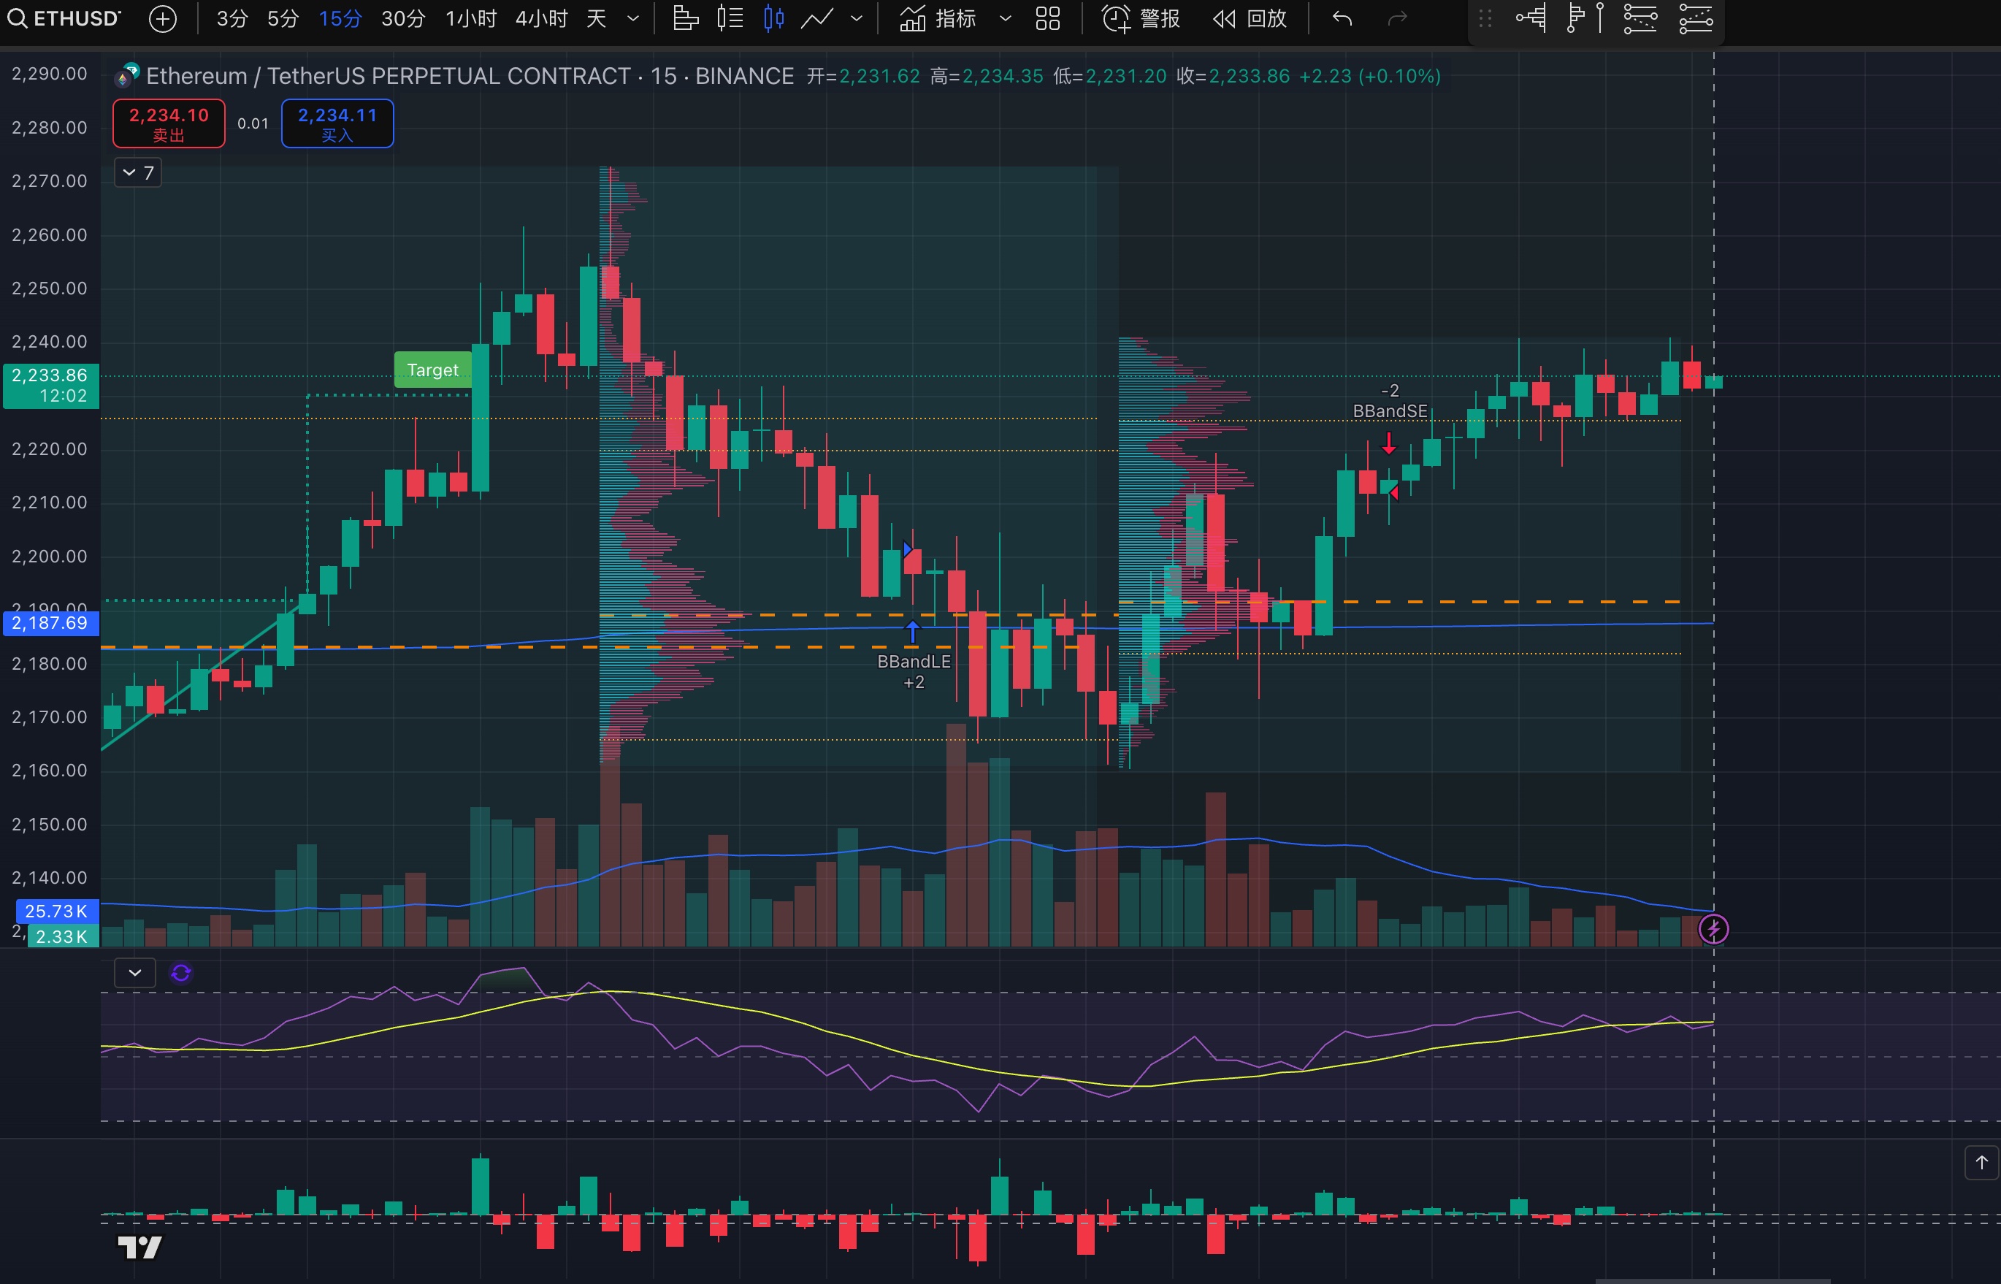Click the pane move-up arrow button

pyautogui.click(x=1982, y=1162)
